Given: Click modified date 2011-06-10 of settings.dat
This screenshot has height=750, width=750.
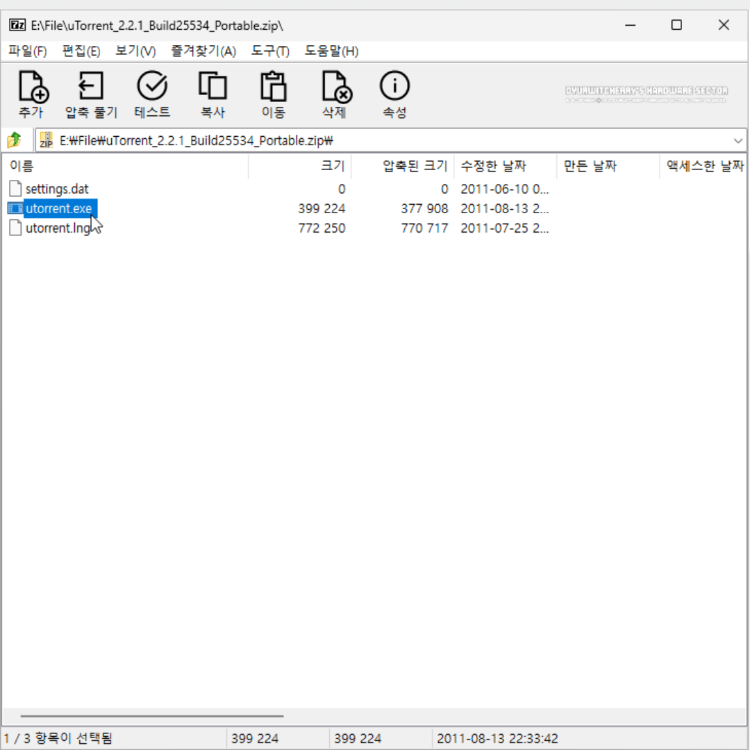Looking at the screenshot, I should click(505, 189).
